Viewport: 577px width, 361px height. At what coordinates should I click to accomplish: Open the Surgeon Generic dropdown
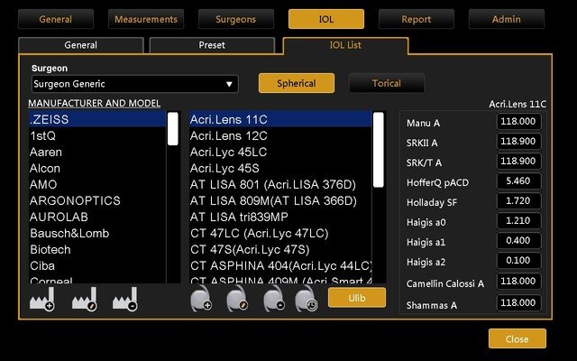point(134,84)
